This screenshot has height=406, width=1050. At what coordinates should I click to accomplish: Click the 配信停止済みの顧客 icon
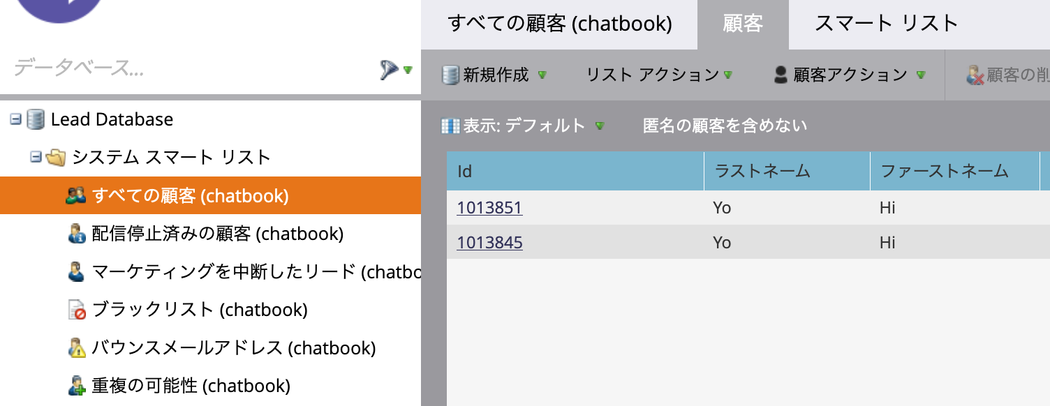pyautogui.click(x=77, y=234)
